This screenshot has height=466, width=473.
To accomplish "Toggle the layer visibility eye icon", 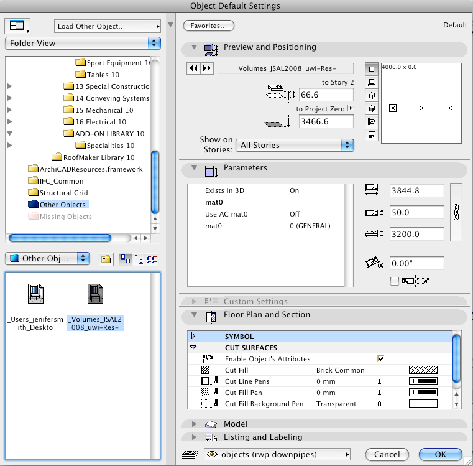I will click(x=213, y=454).
